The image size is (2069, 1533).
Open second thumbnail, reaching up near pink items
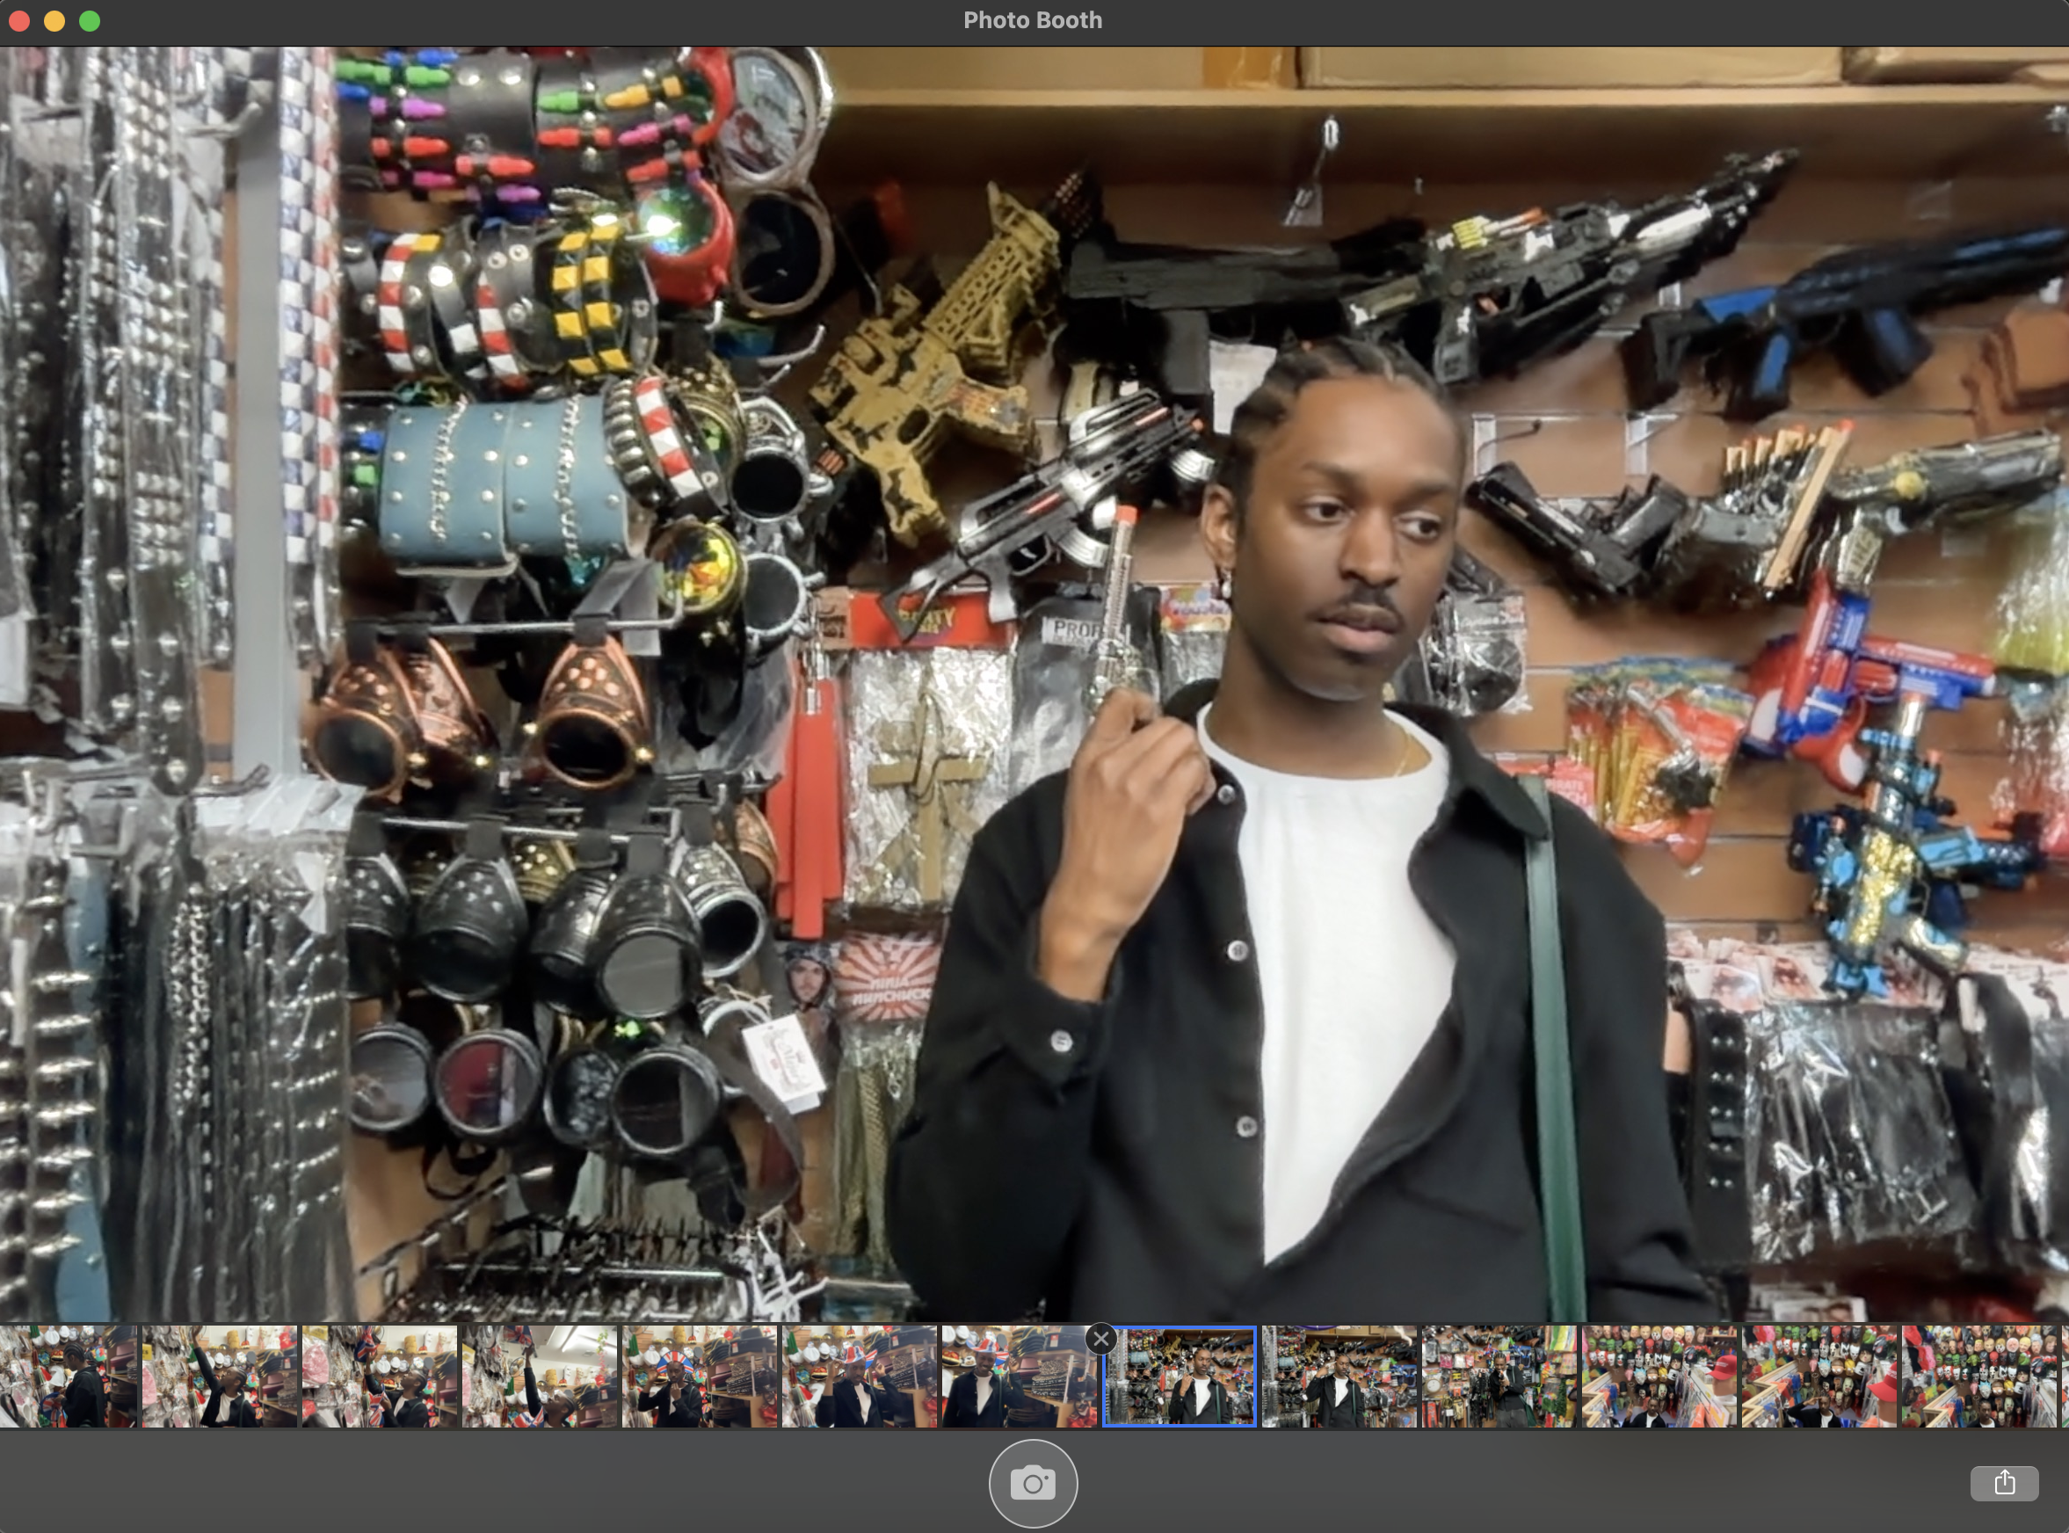click(x=219, y=1377)
